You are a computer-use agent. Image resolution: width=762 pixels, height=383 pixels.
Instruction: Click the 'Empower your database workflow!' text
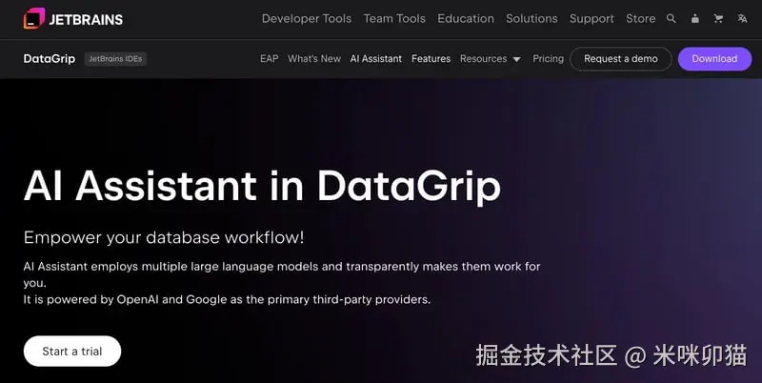point(164,237)
